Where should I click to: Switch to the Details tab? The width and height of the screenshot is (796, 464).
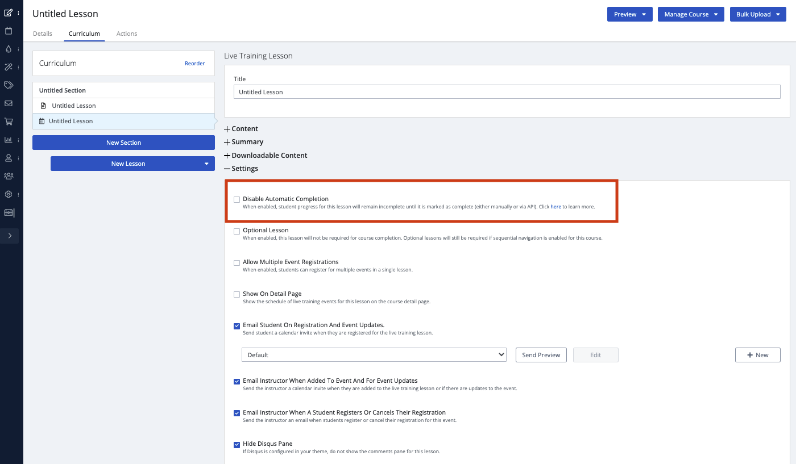point(43,34)
